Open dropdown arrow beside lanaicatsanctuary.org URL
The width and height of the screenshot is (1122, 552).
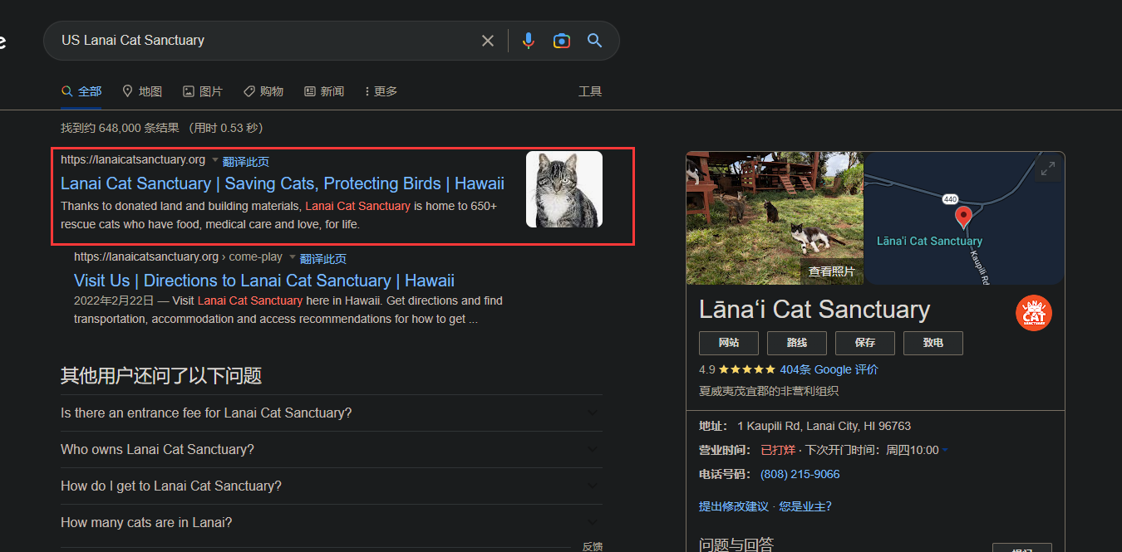pos(214,159)
